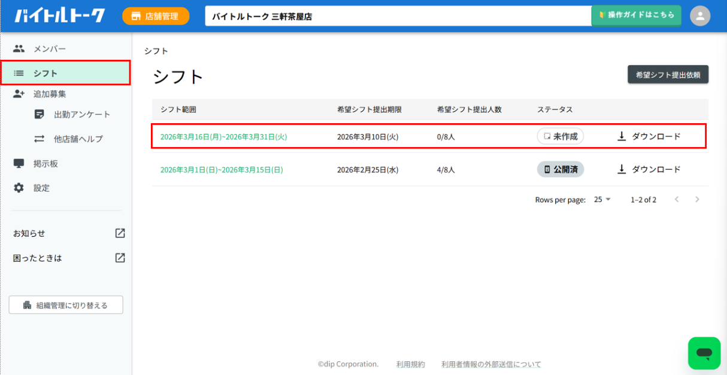The width and height of the screenshot is (727, 375).
Task: Click external-link icon beside お知らせ
Action: [x=120, y=233]
